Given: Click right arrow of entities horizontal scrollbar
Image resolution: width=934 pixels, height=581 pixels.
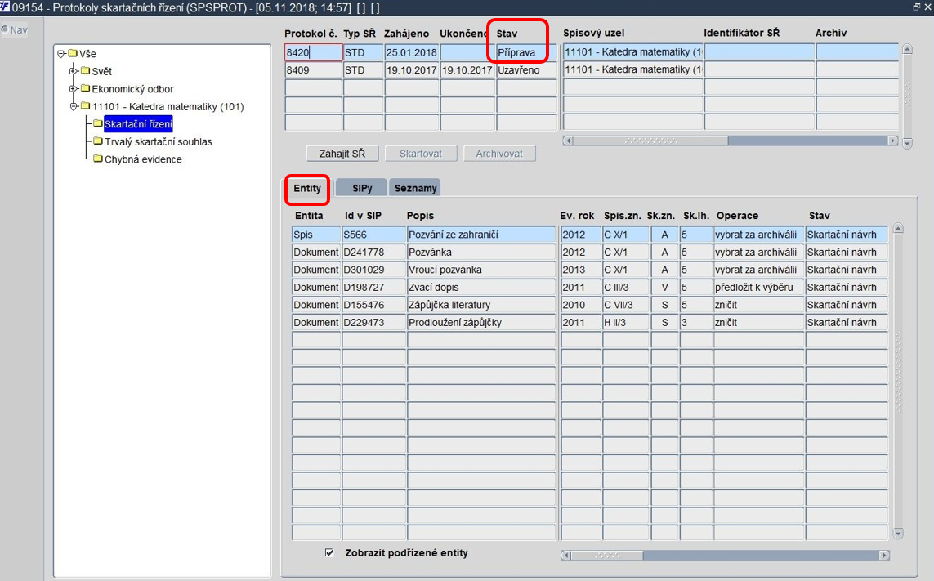Looking at the screenshot, I should [884, 556].
